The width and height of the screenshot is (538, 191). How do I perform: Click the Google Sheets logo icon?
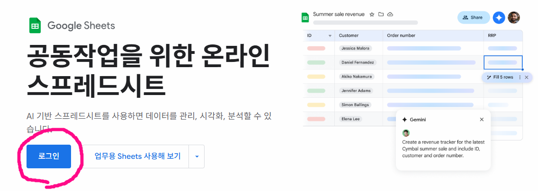tap(35, 26)
